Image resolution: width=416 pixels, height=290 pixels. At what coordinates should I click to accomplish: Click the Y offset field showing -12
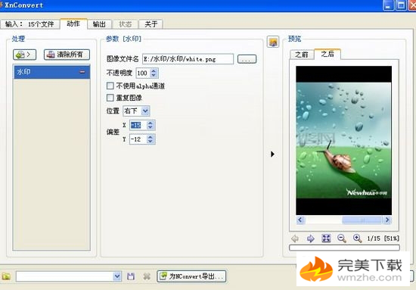pyautogui.click(x=138, y=139)
